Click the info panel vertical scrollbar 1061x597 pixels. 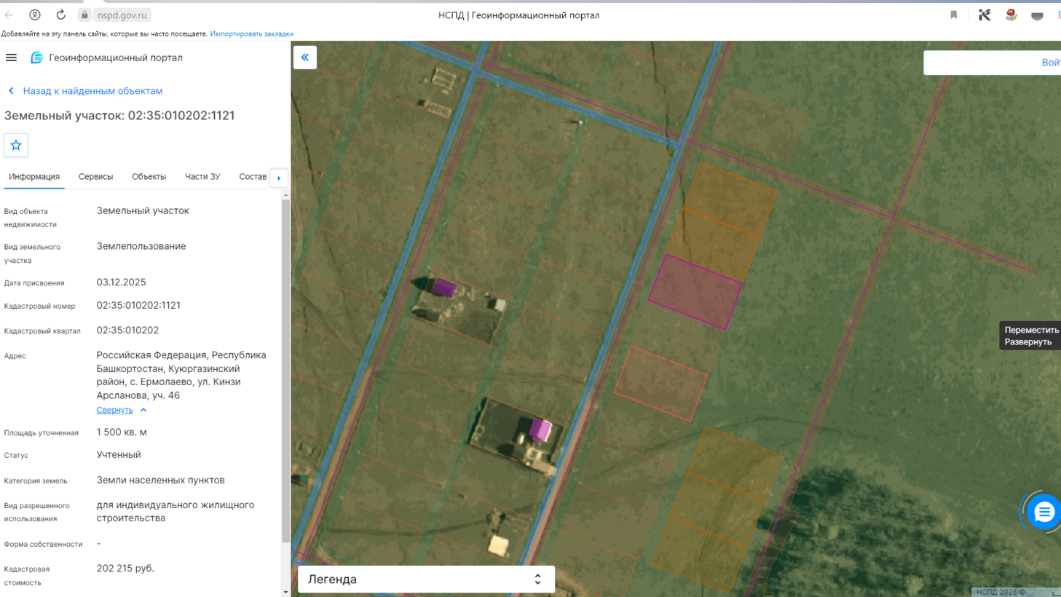[x=285, y=370]
